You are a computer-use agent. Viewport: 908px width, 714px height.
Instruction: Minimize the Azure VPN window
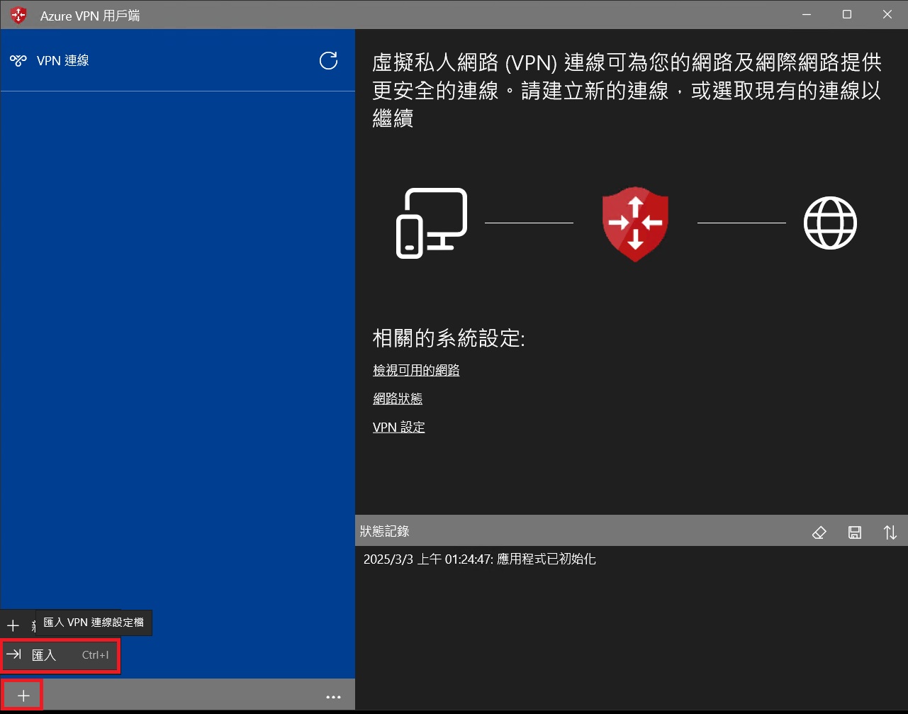[x=806, y=14]
